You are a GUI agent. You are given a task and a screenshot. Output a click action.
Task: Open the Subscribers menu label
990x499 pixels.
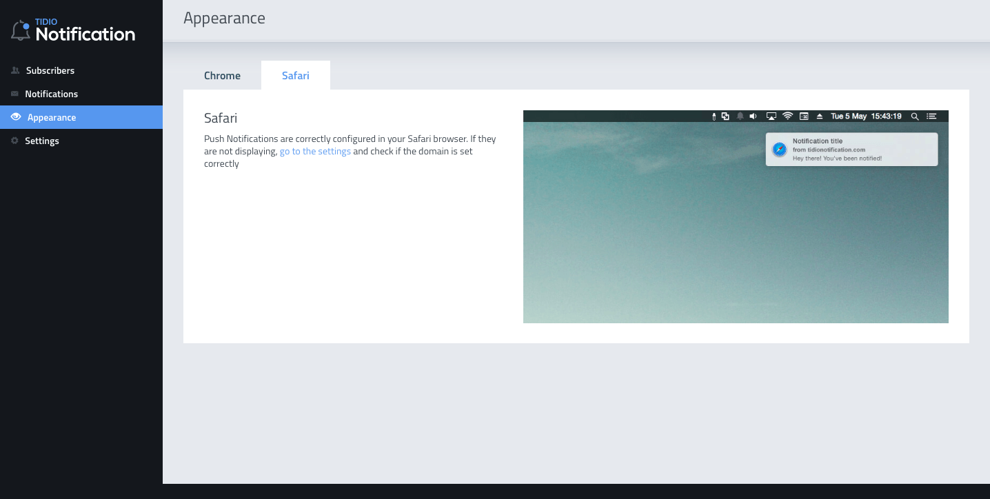pyautogui.click(x=50, y=70)
